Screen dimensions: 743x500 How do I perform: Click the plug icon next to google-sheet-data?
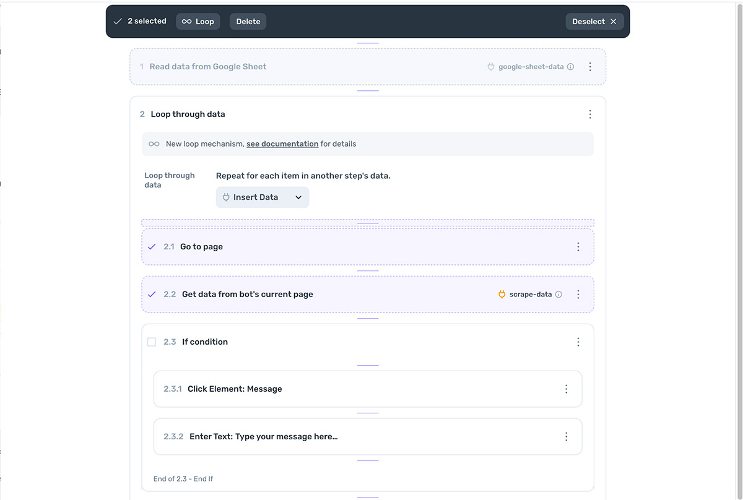coord(491,67)
